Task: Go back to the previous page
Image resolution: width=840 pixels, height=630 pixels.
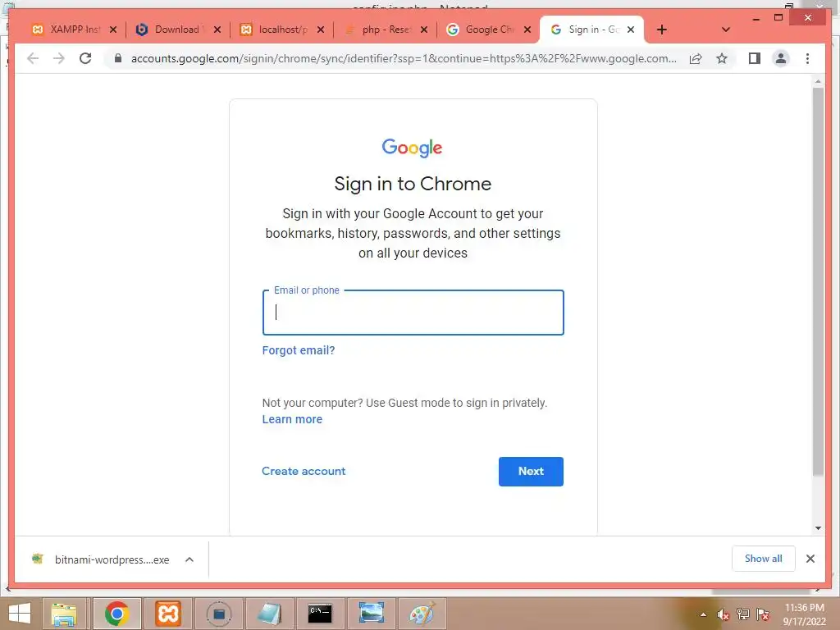Action: [33, 58]
